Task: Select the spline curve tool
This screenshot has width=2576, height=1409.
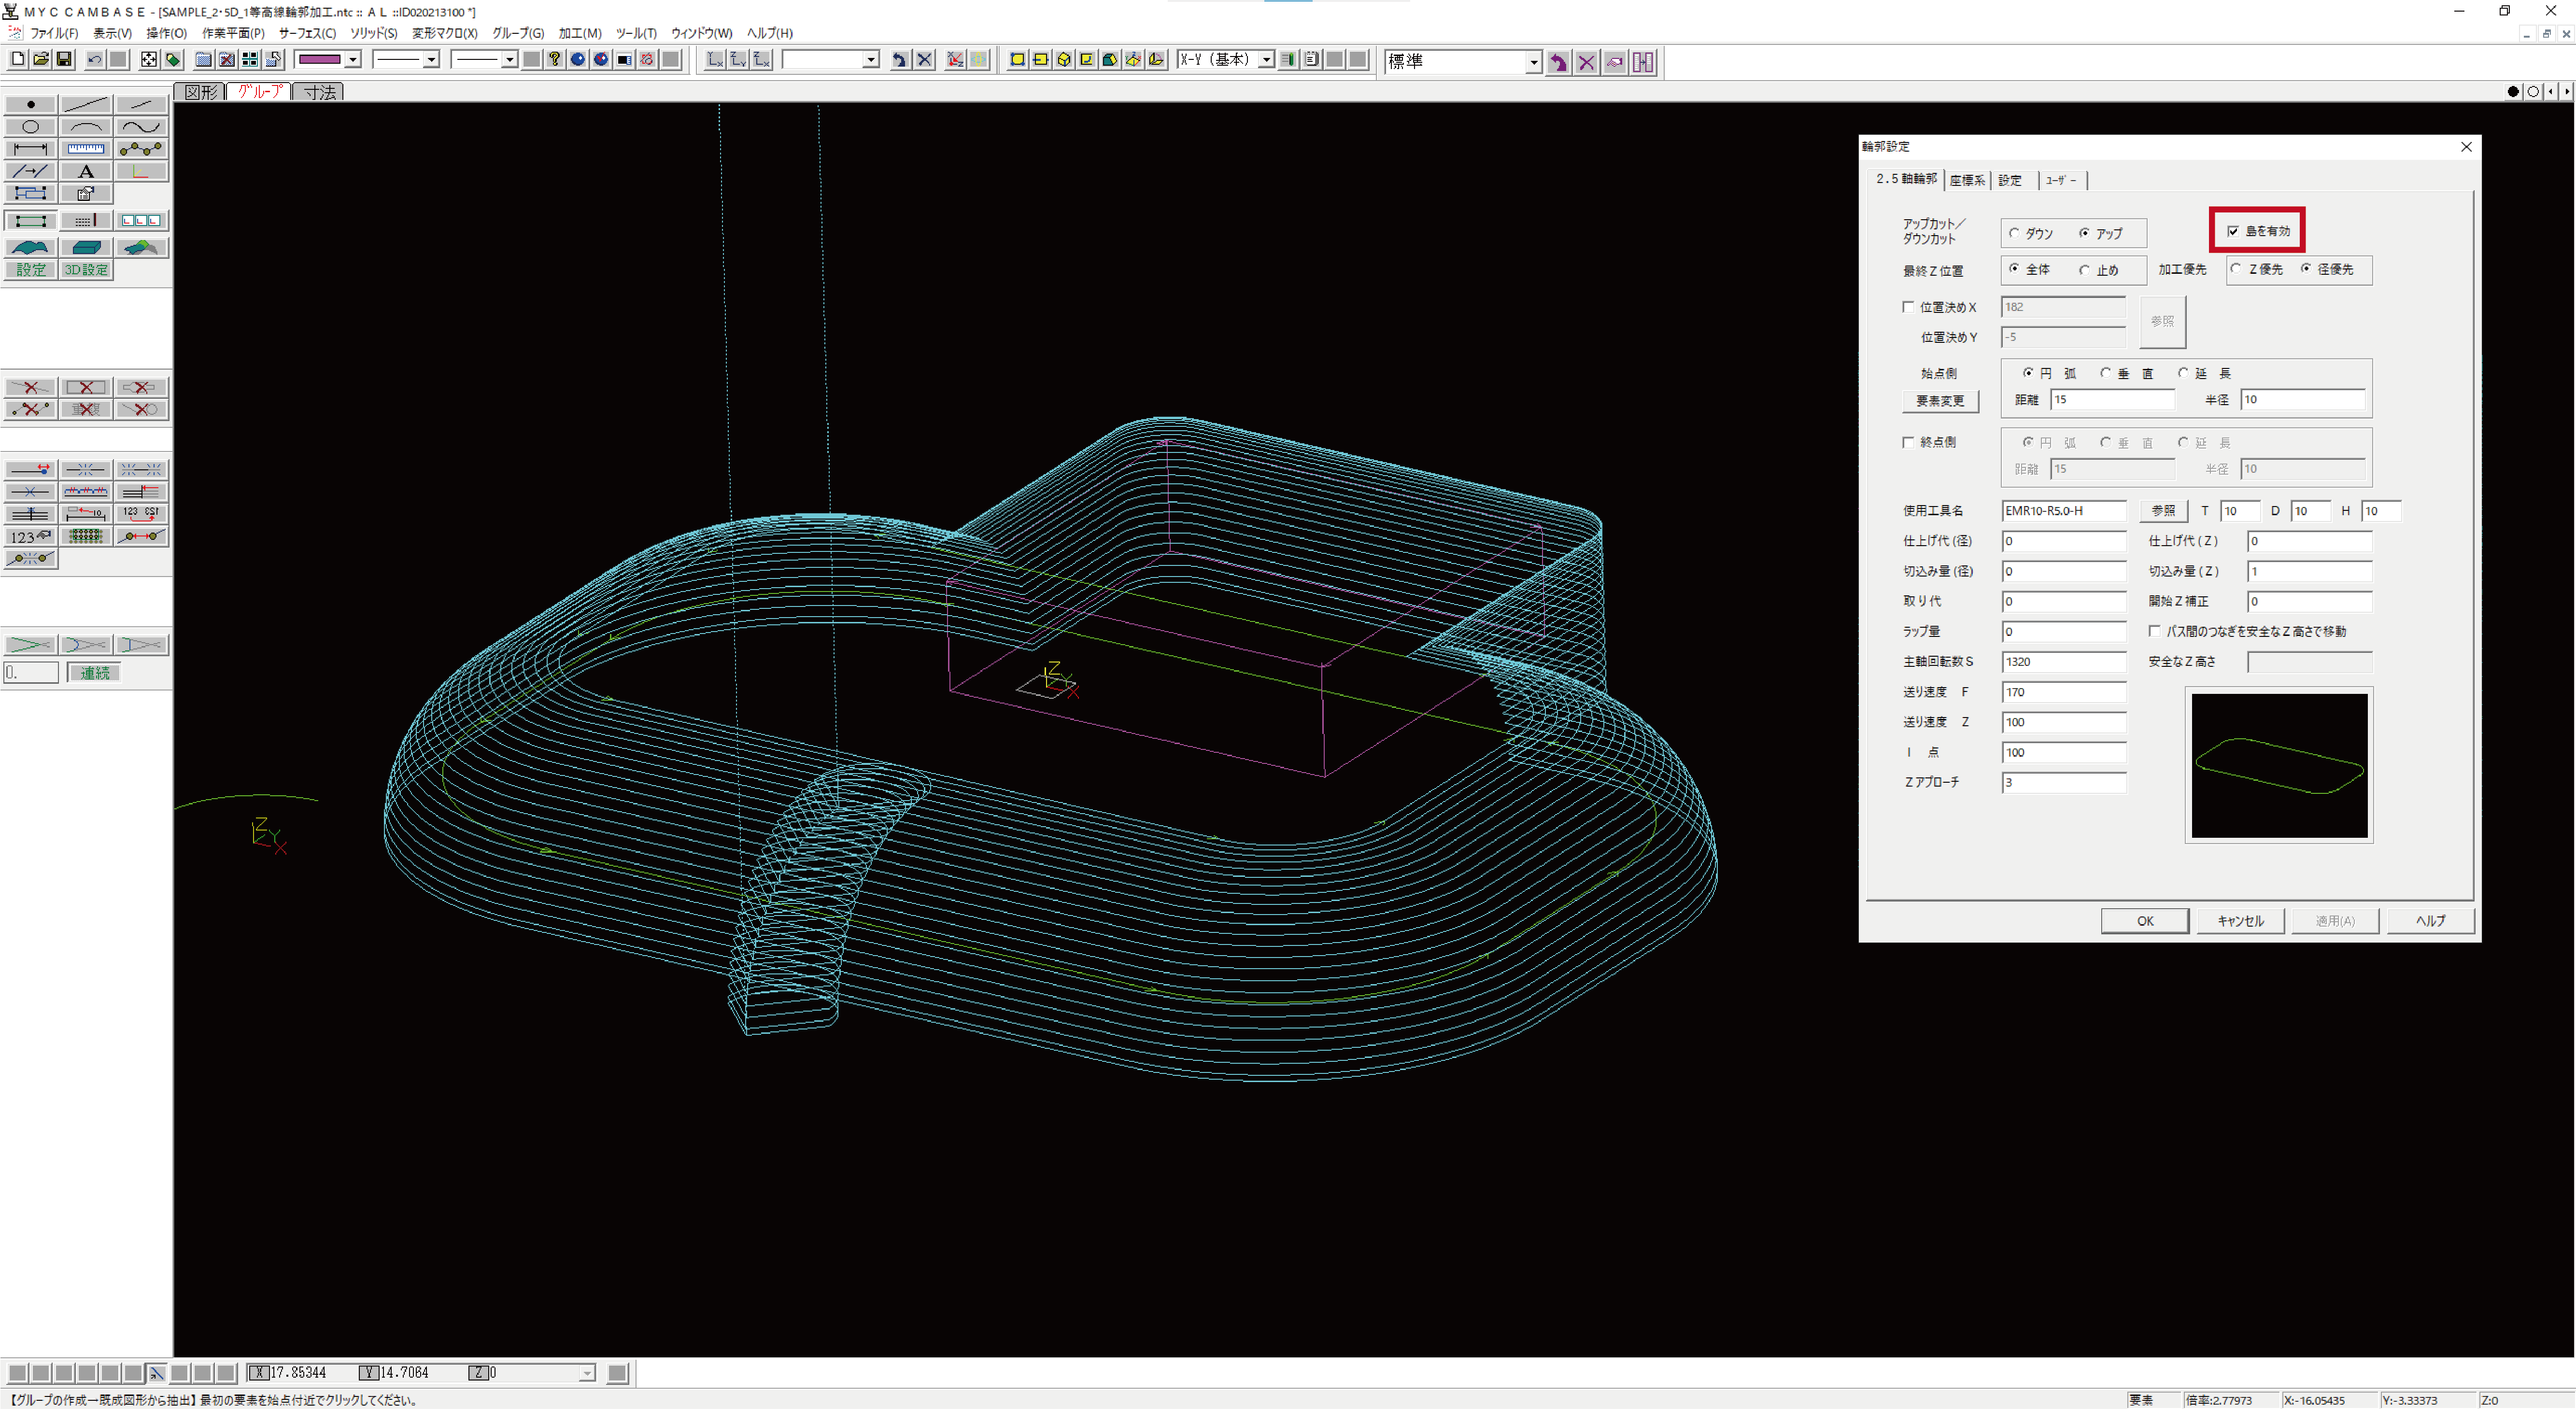Action: pos(140,127)
